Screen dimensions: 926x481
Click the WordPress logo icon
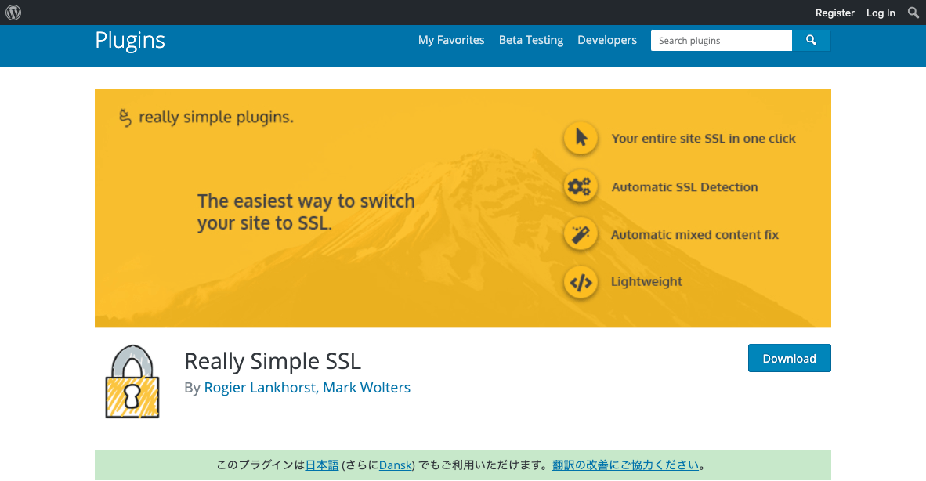coord(13,12)
